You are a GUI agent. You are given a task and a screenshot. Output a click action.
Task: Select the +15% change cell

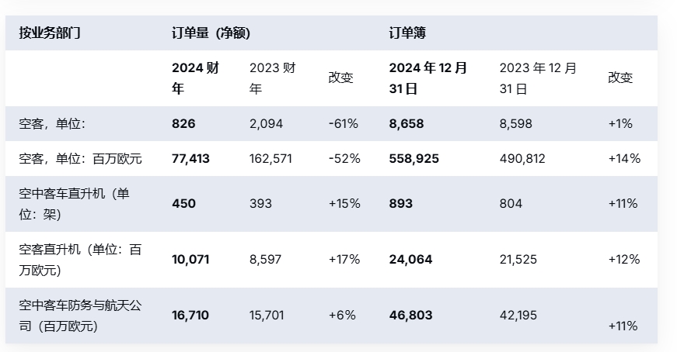(x=344, y=203)
